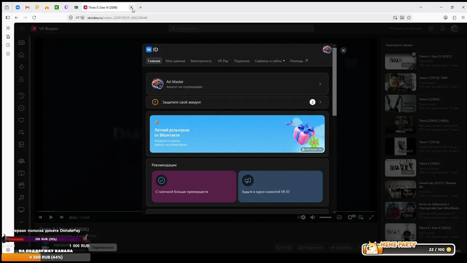Open the Будьте в курсе новостей card

pos(280,186)
